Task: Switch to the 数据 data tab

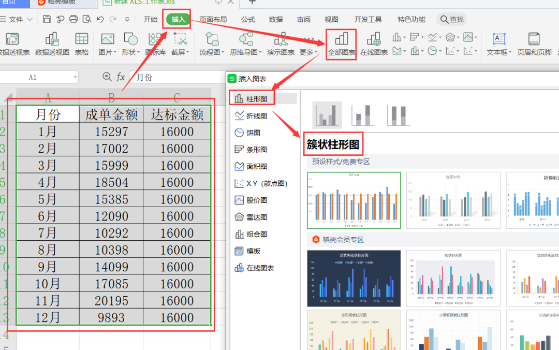Action: 275,19
